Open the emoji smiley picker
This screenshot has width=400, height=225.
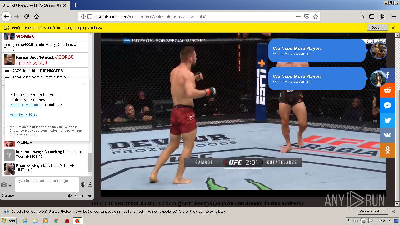(x=83, y=184)
